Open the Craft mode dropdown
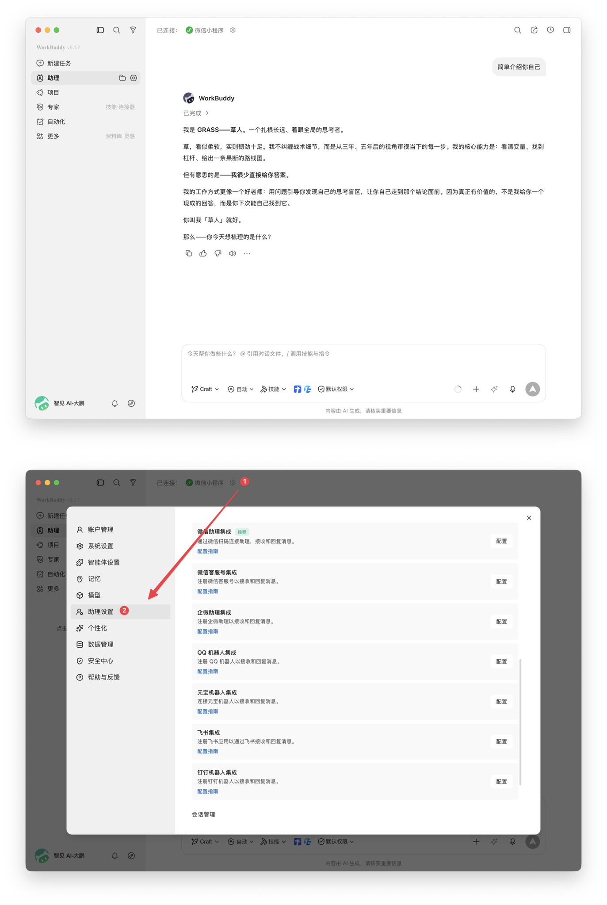 (205, 389)
